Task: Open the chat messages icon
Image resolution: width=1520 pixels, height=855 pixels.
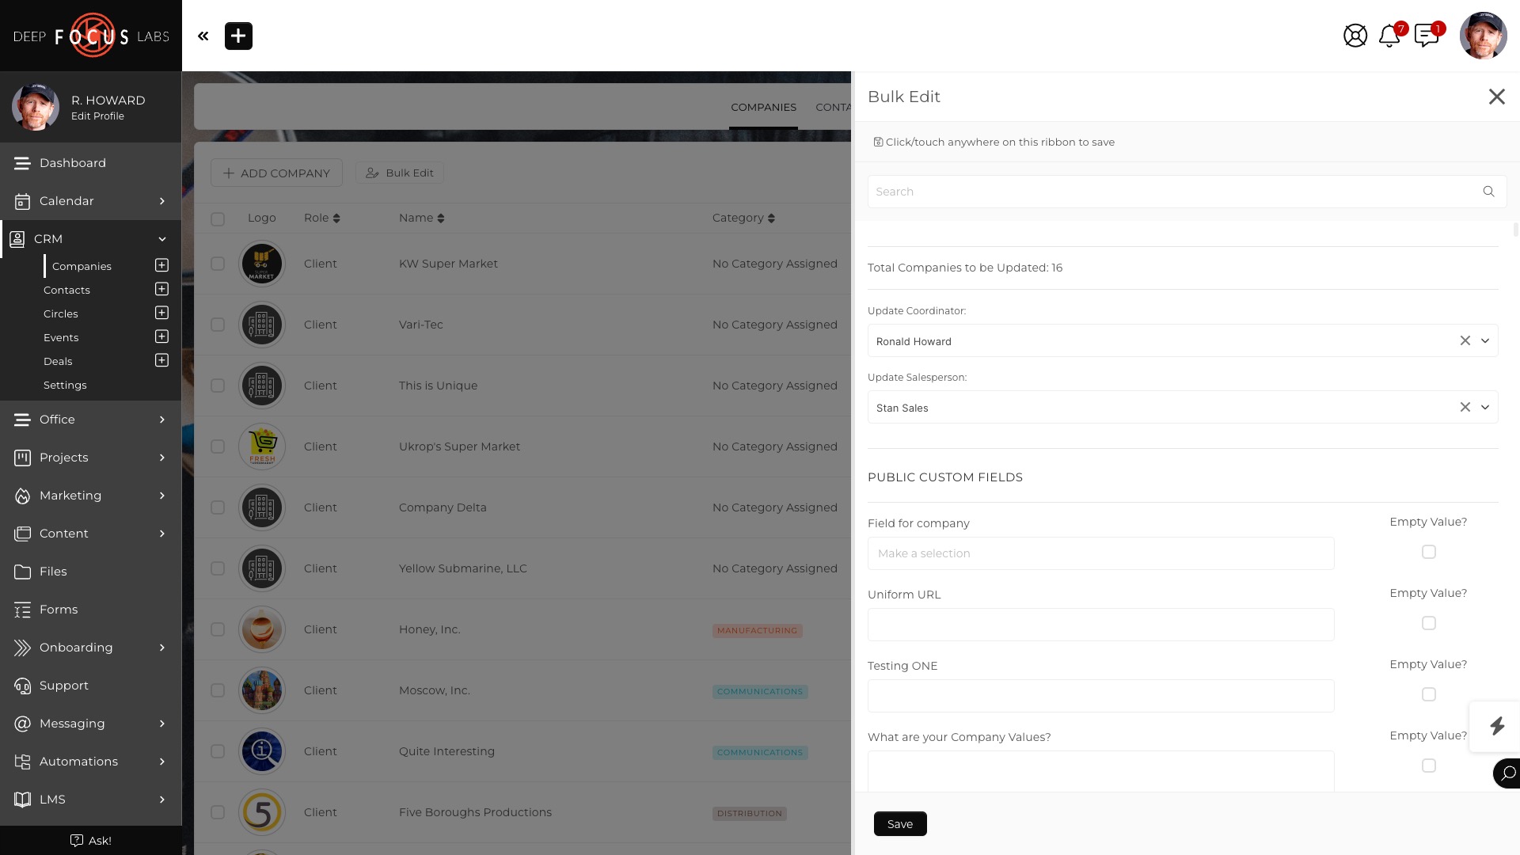Action: point(1426,36)
